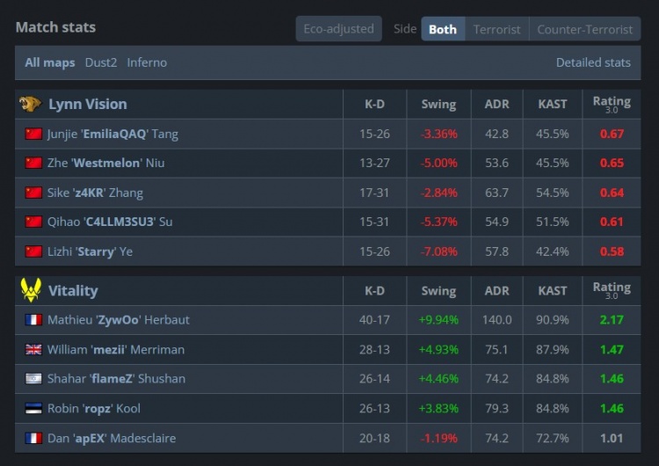This screenshot has width=659, height=466.
Task: Open Mathieu 'ZywOo' Herbaut's player profile
Action: click(119, 320)
